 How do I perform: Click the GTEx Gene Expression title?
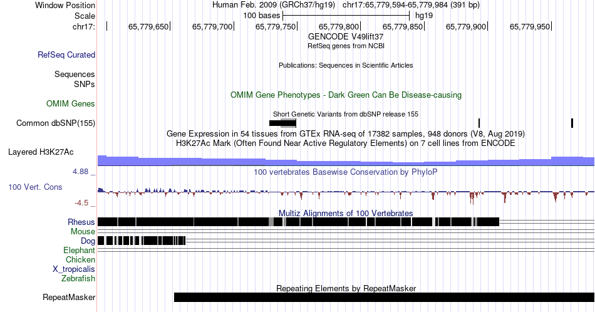[x=346, y=133]
